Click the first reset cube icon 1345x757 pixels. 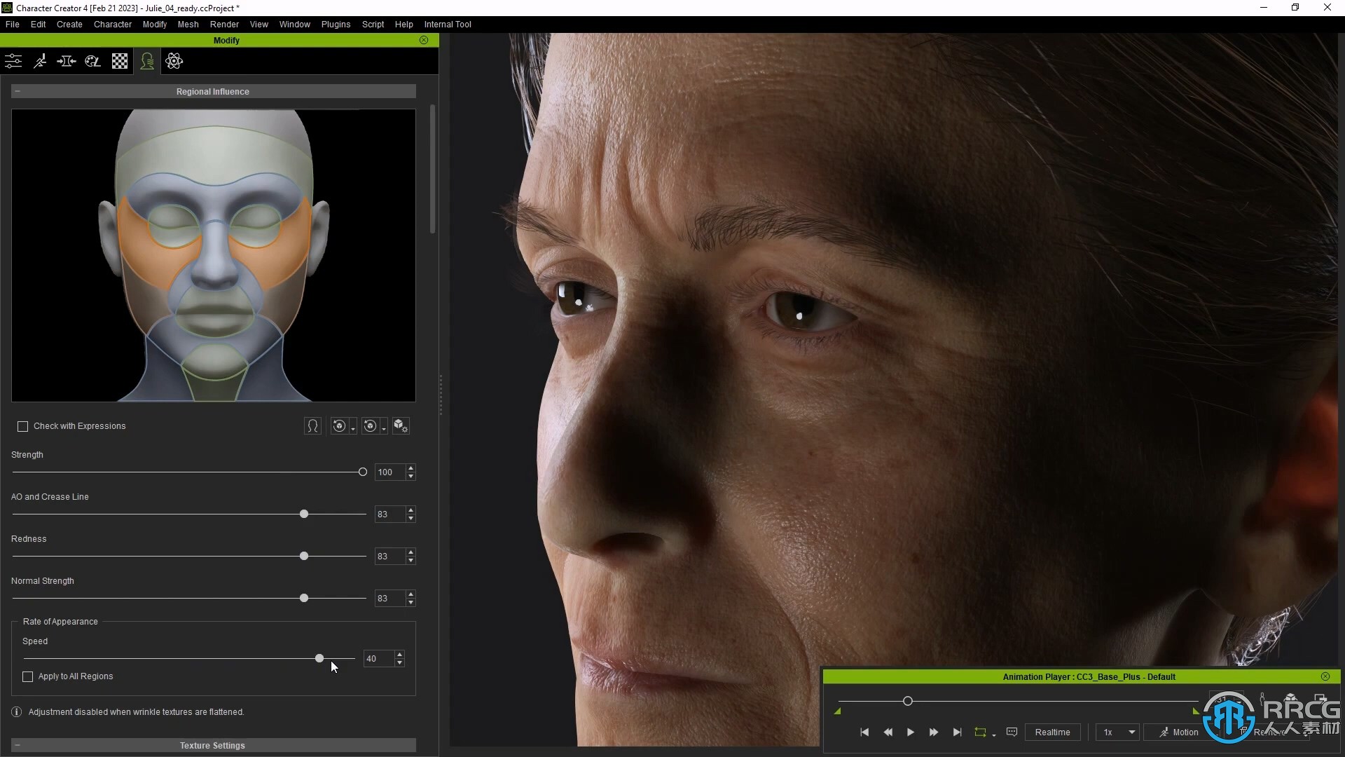pos(339,426)
